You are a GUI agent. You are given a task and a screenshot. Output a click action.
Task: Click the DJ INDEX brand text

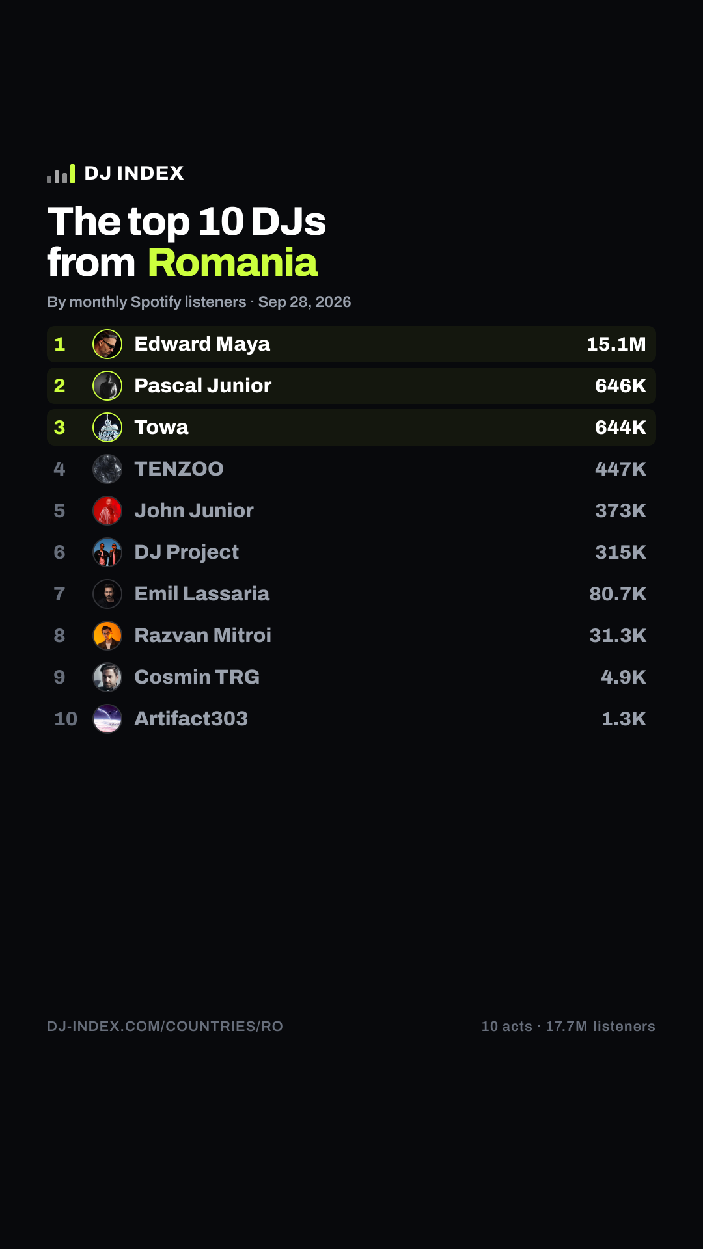click(x=134, y=173)
